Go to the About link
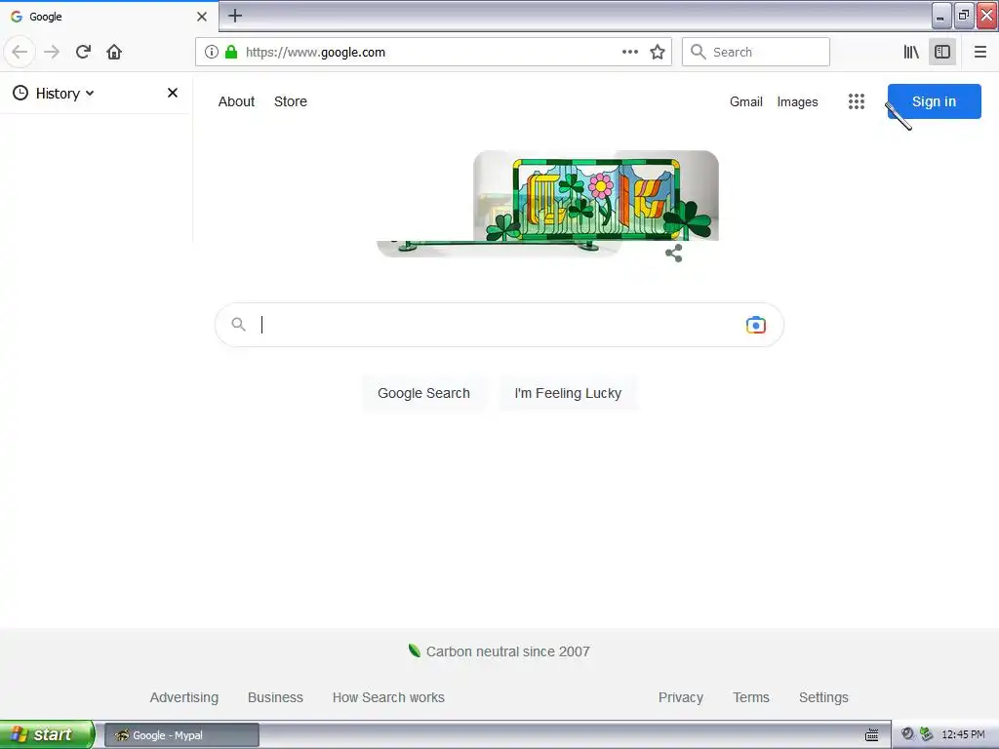999x749 pixels. click(236, 101)
